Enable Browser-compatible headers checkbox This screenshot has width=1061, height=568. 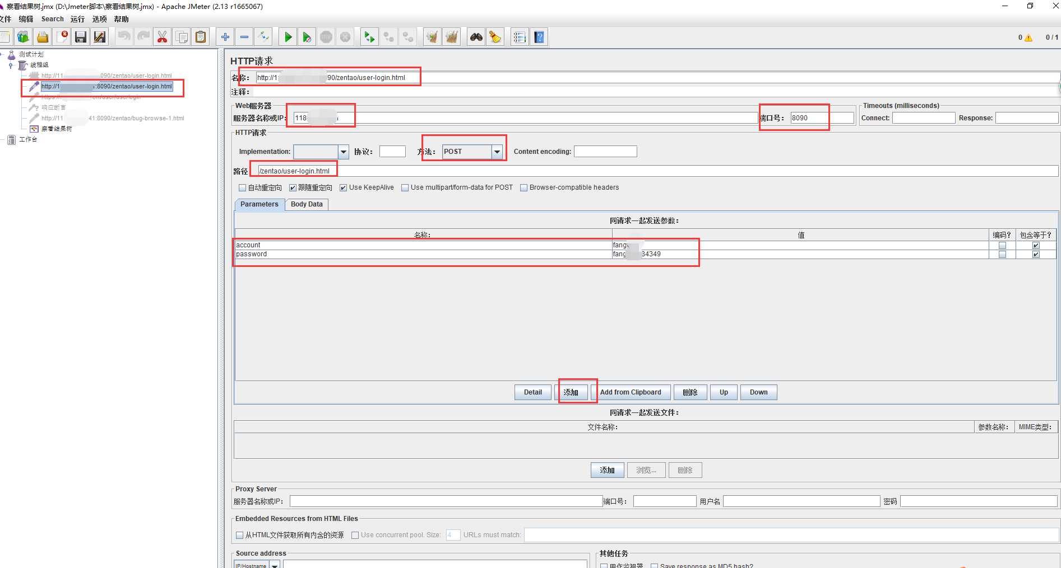[x=523, y=188]
